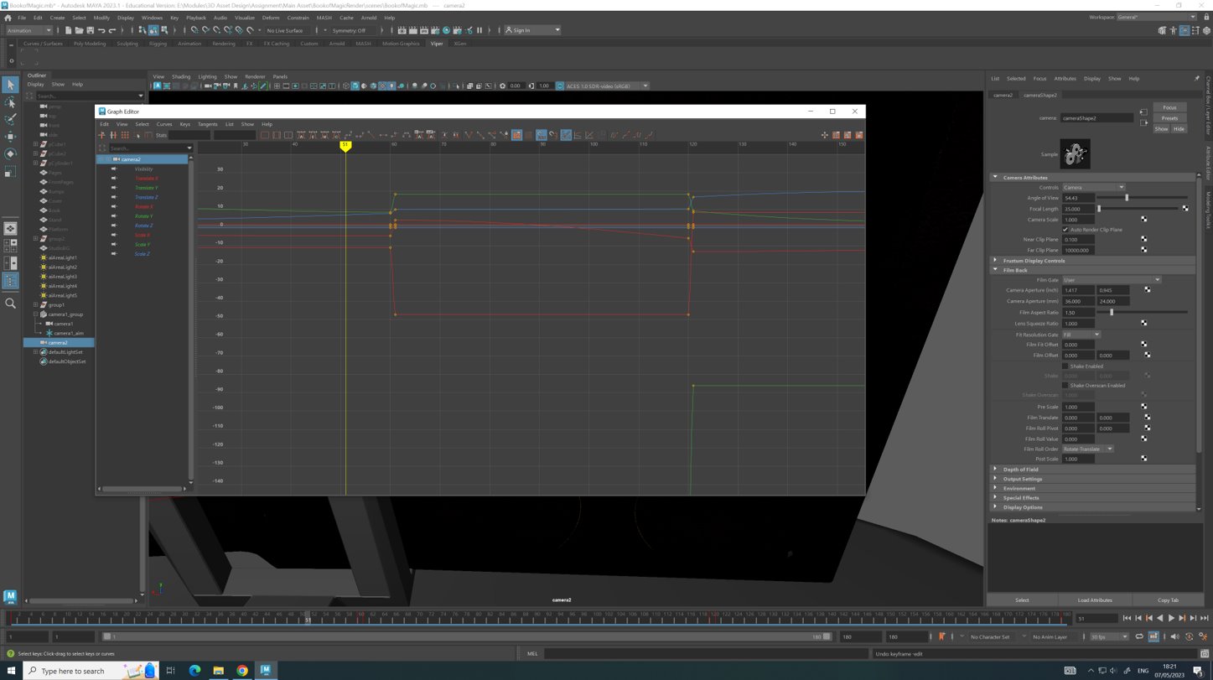1213x680 pixels.
Task: Click the Presets button
Action: pyautogui.click(x=1169, y=118)
